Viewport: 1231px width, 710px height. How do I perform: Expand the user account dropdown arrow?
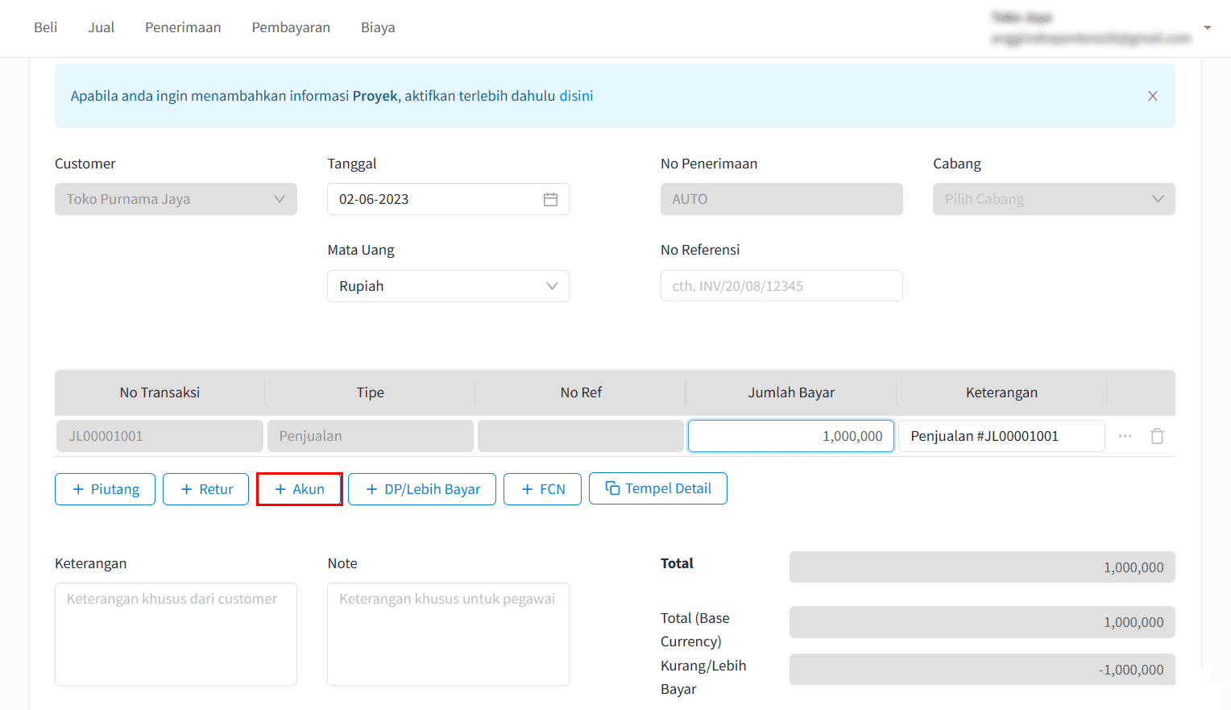pyautogui.click(x=1207, y=27)
